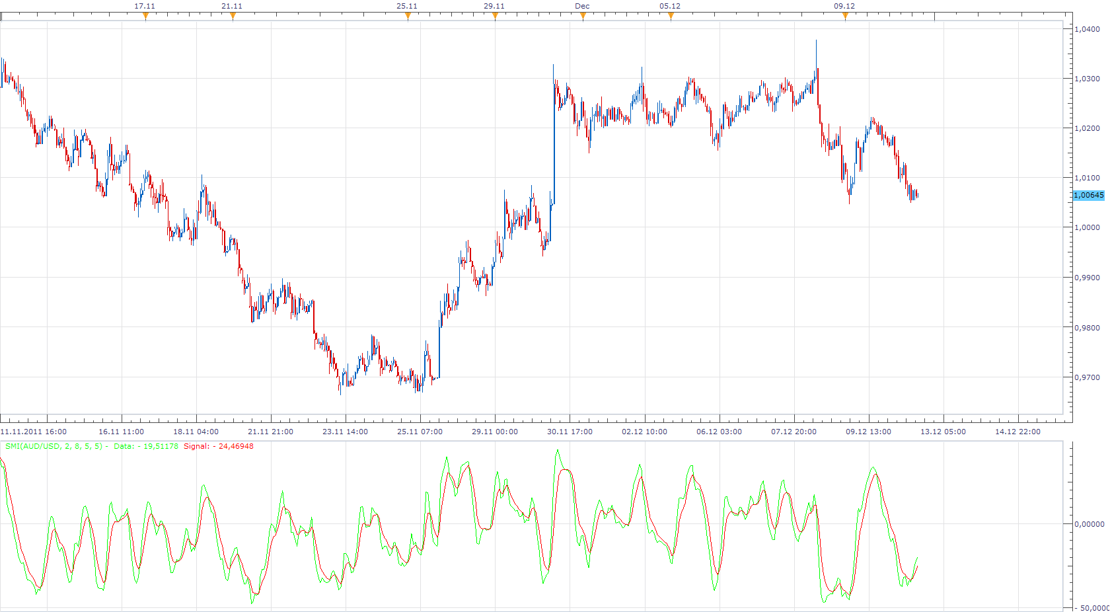The height and width of the screenshot is (612, 1110).
Task: Click the 1,0400 price axis label
Action: (x=1087, y=29)
